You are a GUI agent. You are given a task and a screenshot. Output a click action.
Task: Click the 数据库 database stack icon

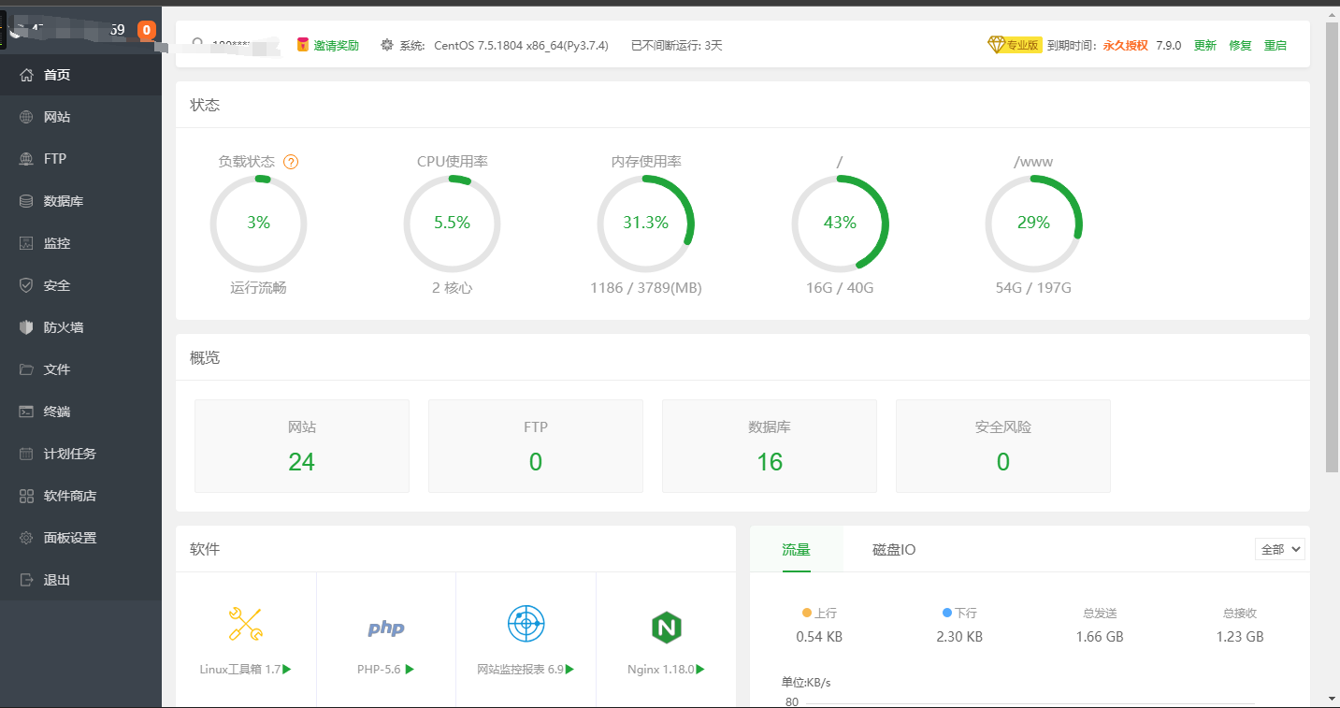pyautogui.click(x=26, y=201)
